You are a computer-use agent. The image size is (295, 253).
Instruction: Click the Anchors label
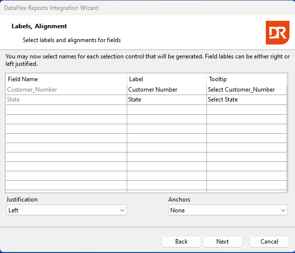point(179,200)
